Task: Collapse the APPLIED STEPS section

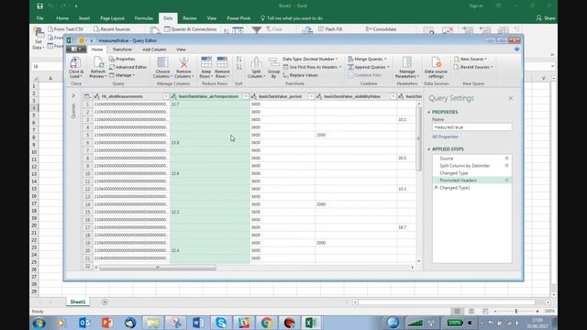Action: [429, 148]
